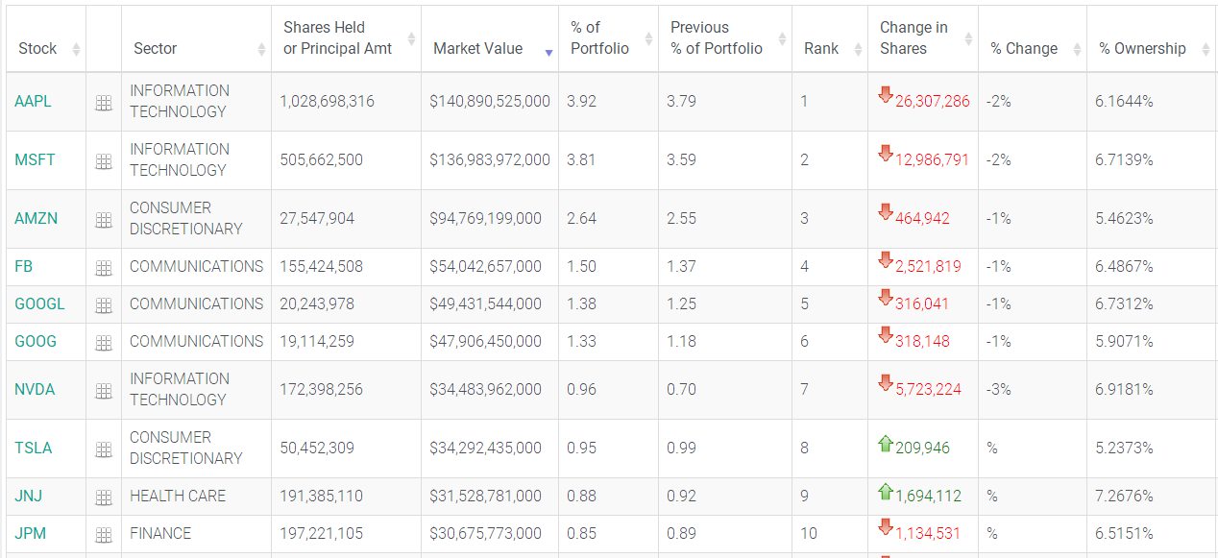This screenshot has height=558, width=1218.
Task: Click the grid icon beside the FB ticker
Action: pos(104,268)
